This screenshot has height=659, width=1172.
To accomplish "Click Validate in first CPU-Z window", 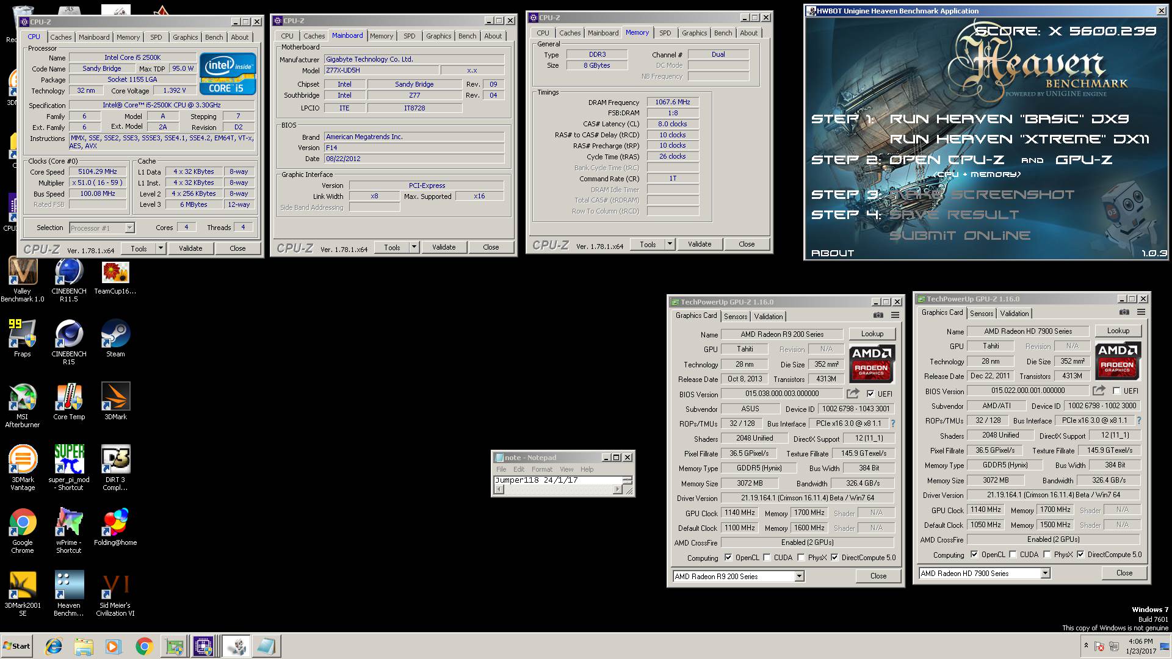I will point(190,248).
